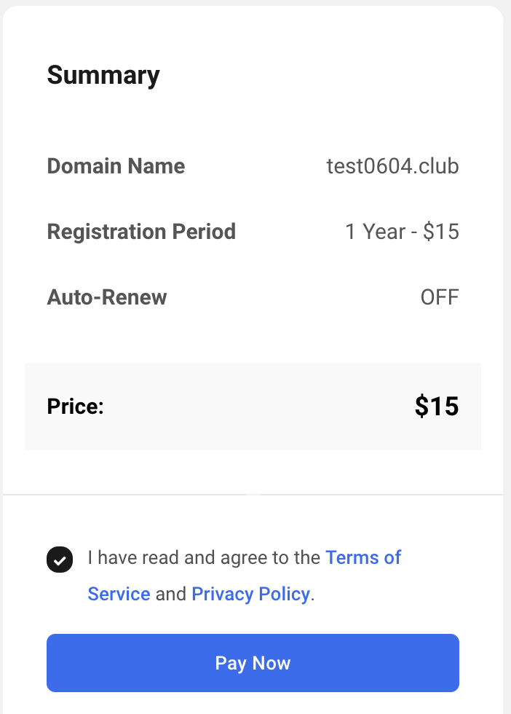Click the Auto-Renew label
The width and height of the screenshot is (511, 714).
(106, 297)
